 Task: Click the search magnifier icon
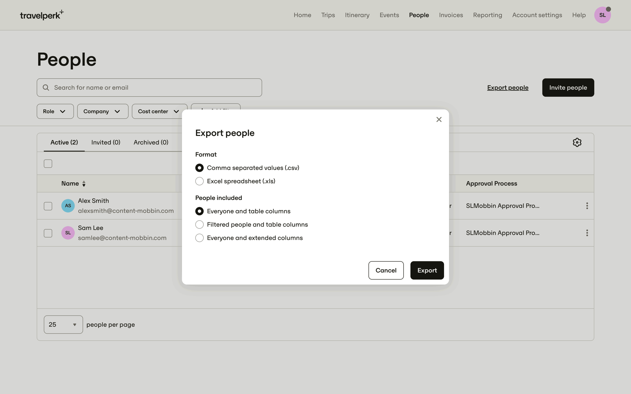coord(46,88)
